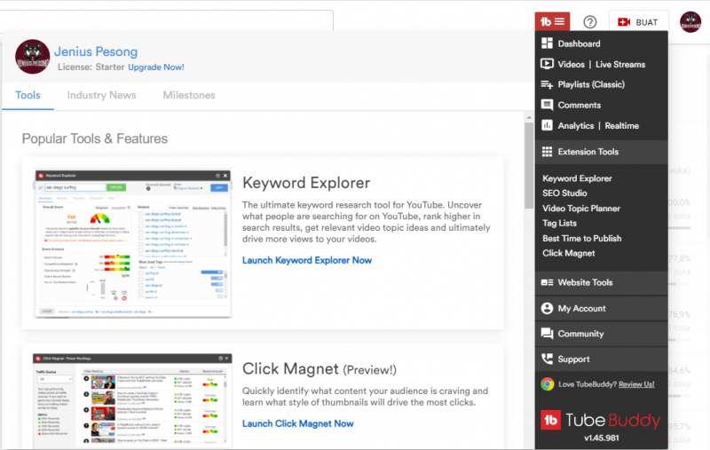Click Launch Keyword Explorer Now link
This screenshot has height=450, width=710.
click(307, 260)
